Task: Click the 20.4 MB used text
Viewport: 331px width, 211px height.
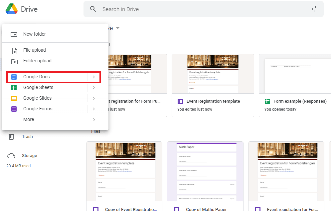Action: (x=18, y=166)
